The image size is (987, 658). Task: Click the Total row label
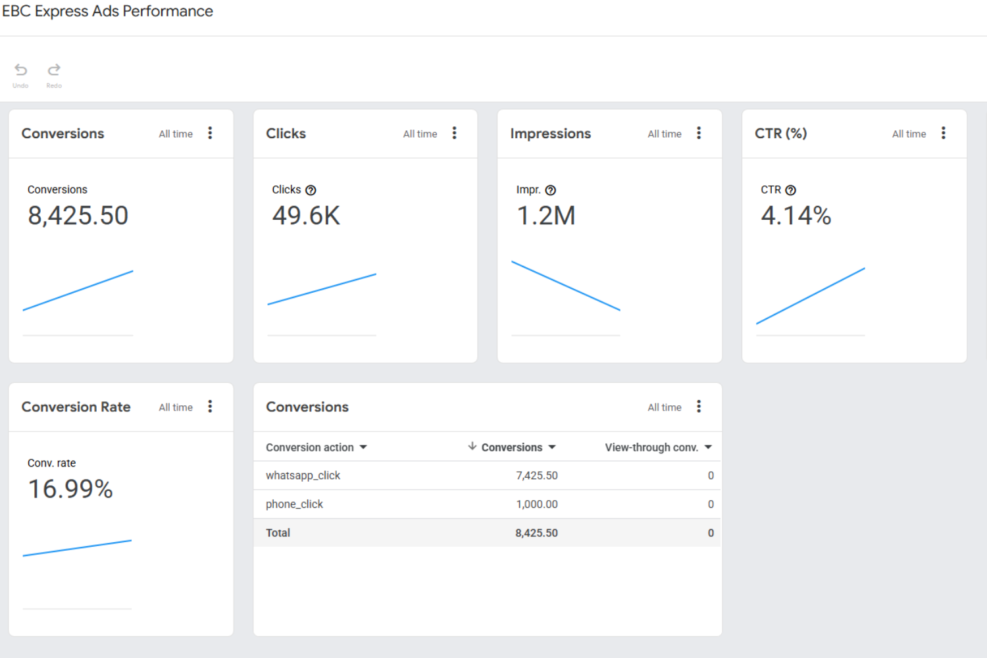278,533
